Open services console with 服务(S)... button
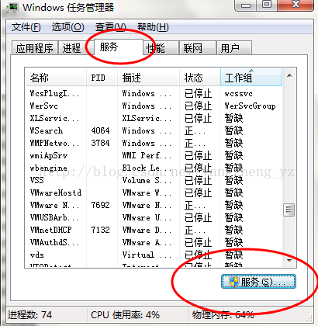This screenshot has height=326, width=318. (x=258, y=282)
